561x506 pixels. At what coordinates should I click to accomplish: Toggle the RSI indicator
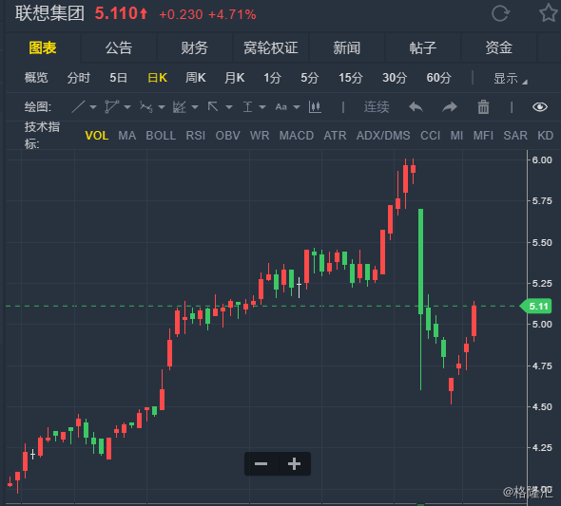(x=195, y=136)
